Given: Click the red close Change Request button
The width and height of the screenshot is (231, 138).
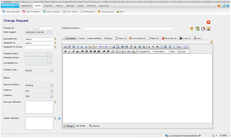Looking at the screenshot, I should pyautogui.click(x=208, y=22).
